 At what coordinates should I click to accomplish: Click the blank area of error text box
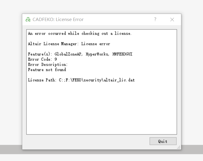[101, 110]
